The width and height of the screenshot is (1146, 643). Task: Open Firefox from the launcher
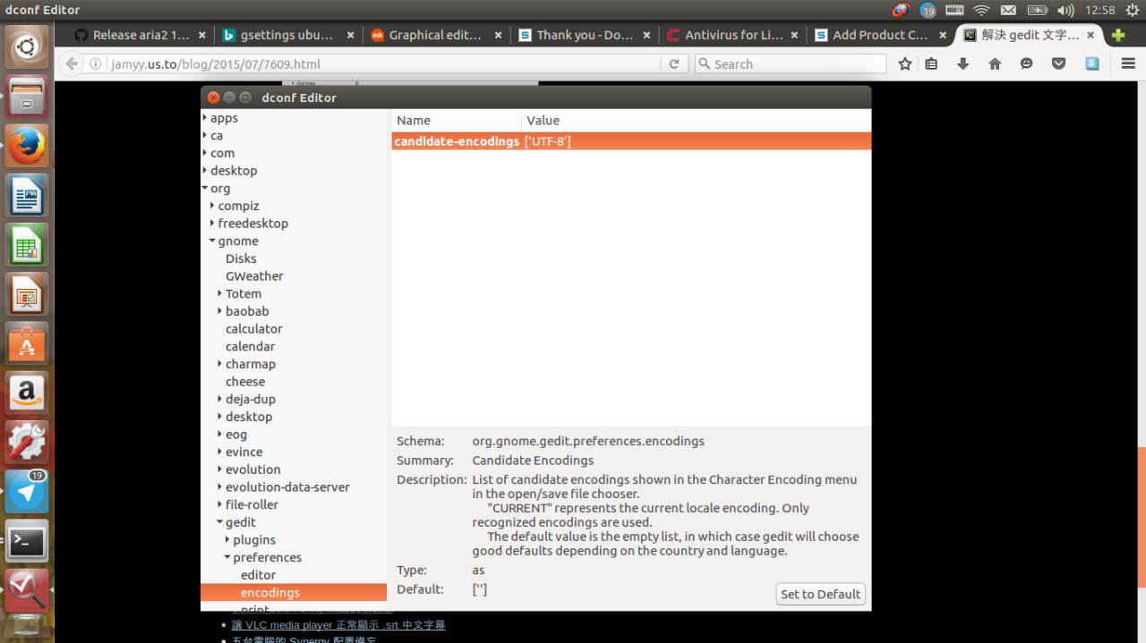[27, 146]
